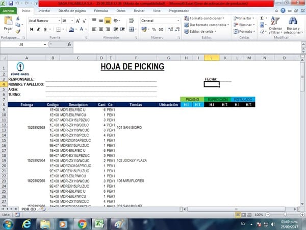Screen dimensions: 306x230
Task: Click the zoom out minus button
Action: (x=268, y=215)
